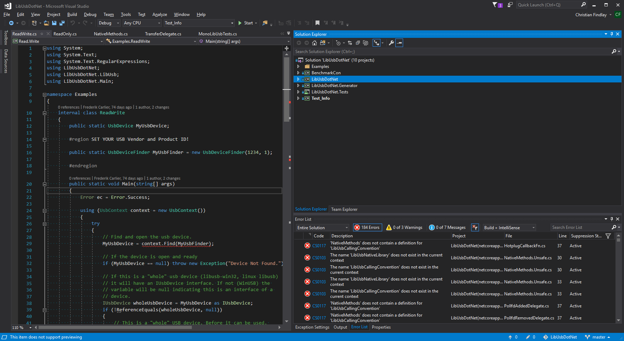Open the Build + IntelliSense dropdown
Viewport: 624px width, 341px height.
point(509,227)
